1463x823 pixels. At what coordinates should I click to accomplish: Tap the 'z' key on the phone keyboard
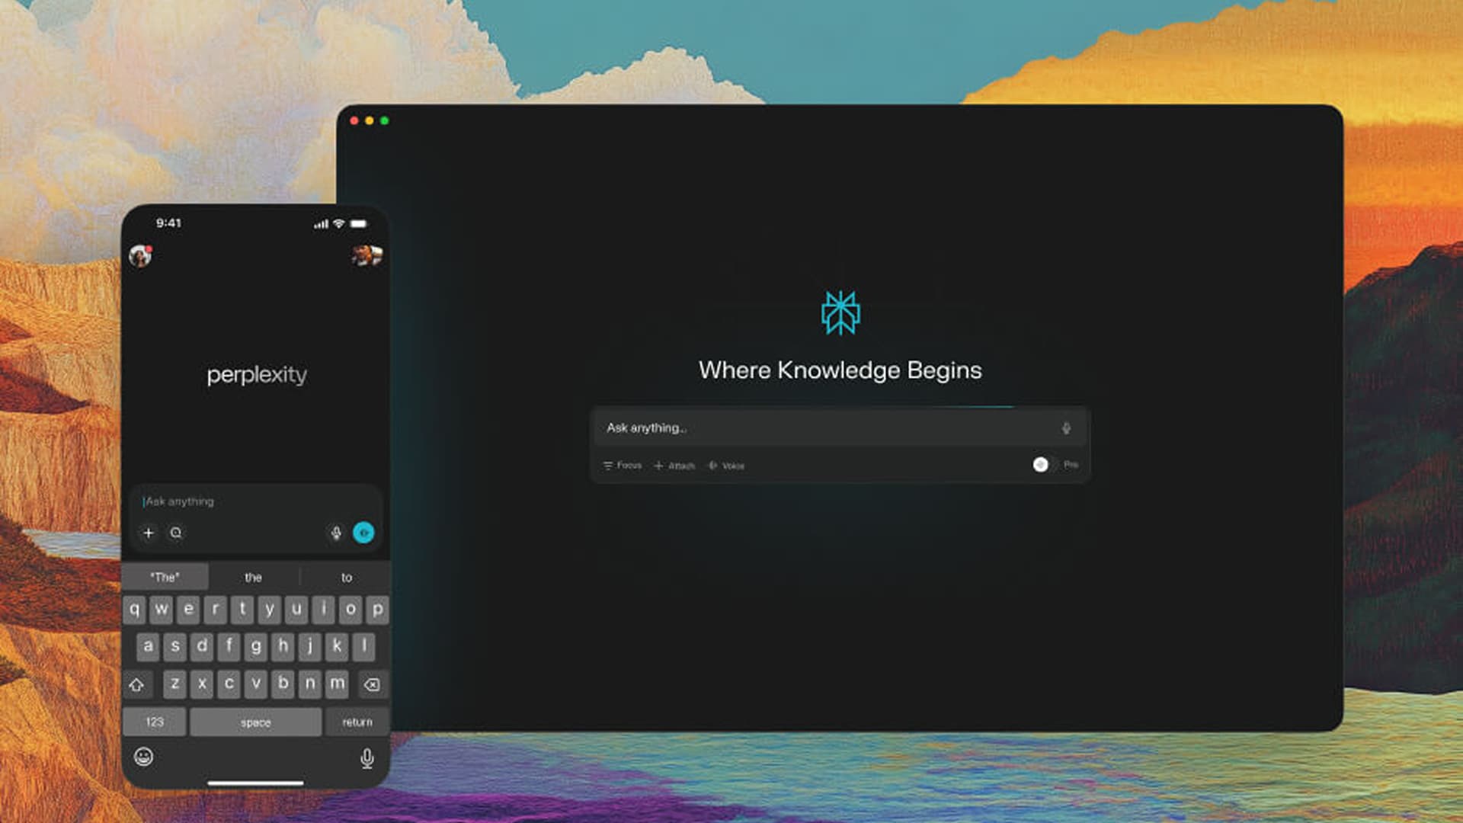click(x=175, y=684)
